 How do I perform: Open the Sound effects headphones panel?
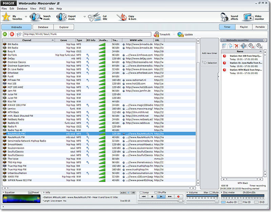(230, 17)
